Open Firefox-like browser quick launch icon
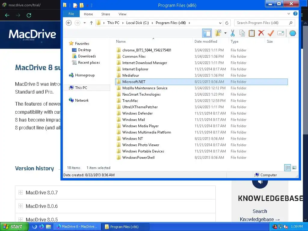The image size is (308, 231). pos(42,226)
